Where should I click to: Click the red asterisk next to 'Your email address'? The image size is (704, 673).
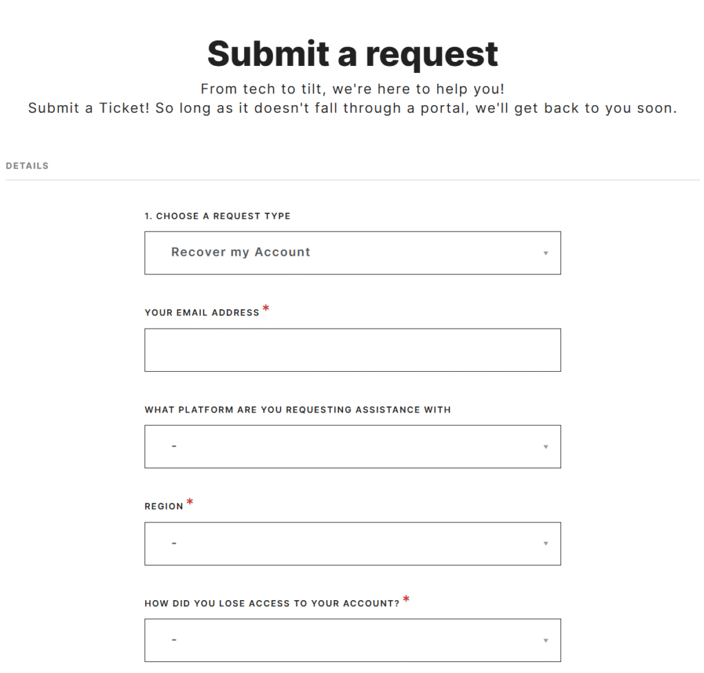(266, 309)
